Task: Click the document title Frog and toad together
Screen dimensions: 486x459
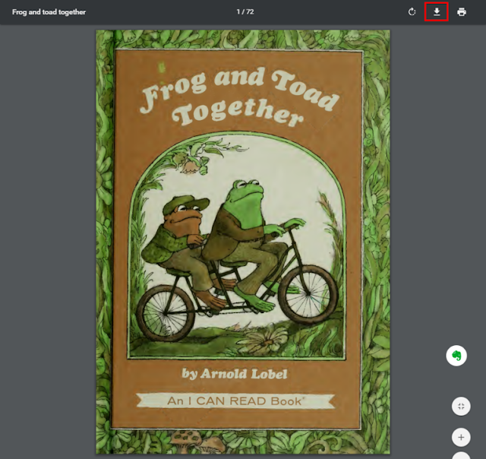Action: pyautogui.click(x=49, y=12)
